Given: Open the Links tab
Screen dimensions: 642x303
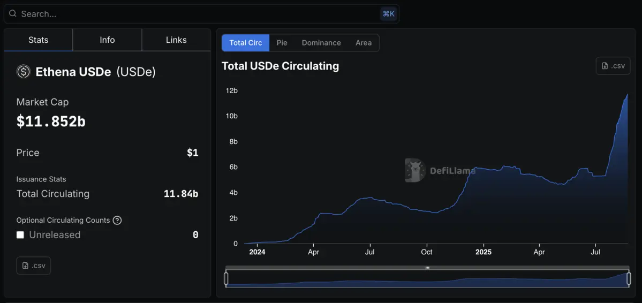Looking at the screenshot, I should click(x=176, y=40).
